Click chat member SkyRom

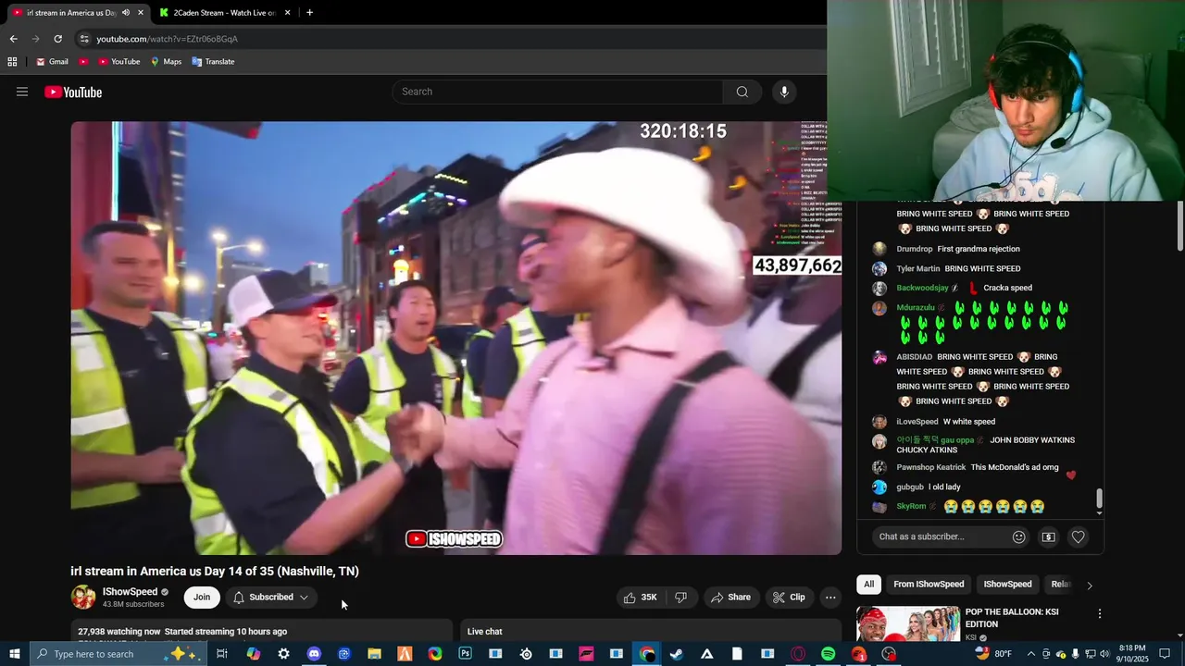(x=911, y=507)
